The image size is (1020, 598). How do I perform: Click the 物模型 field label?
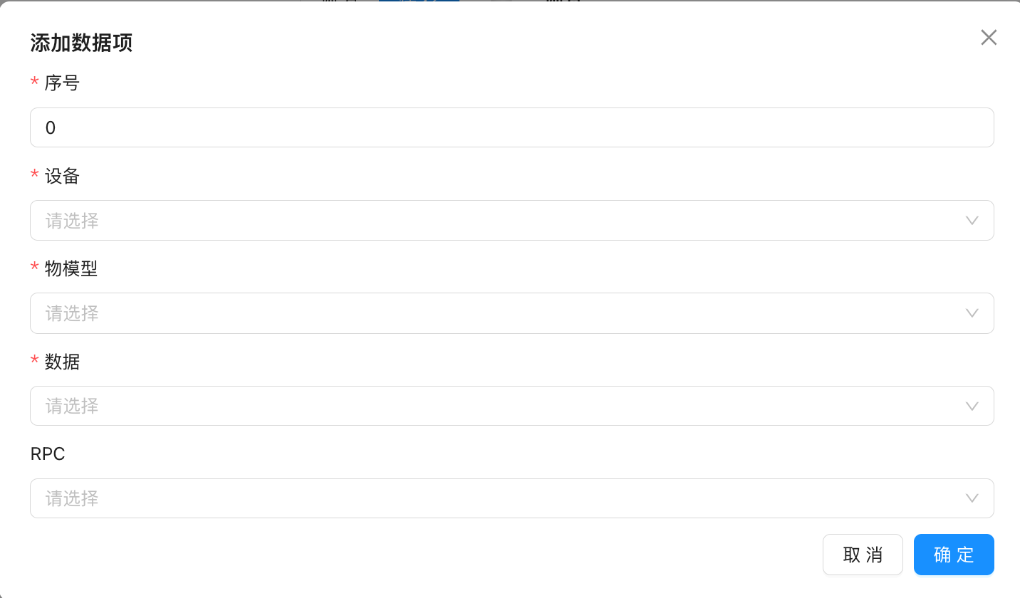[71, 268]
